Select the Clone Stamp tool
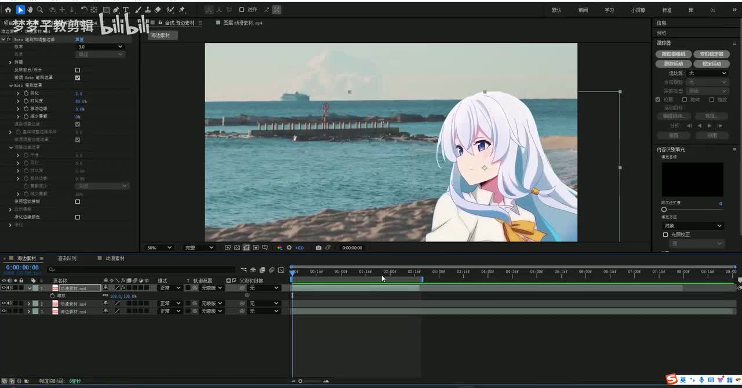This screenshot has height=388, width=742. (x=148, y=10)
